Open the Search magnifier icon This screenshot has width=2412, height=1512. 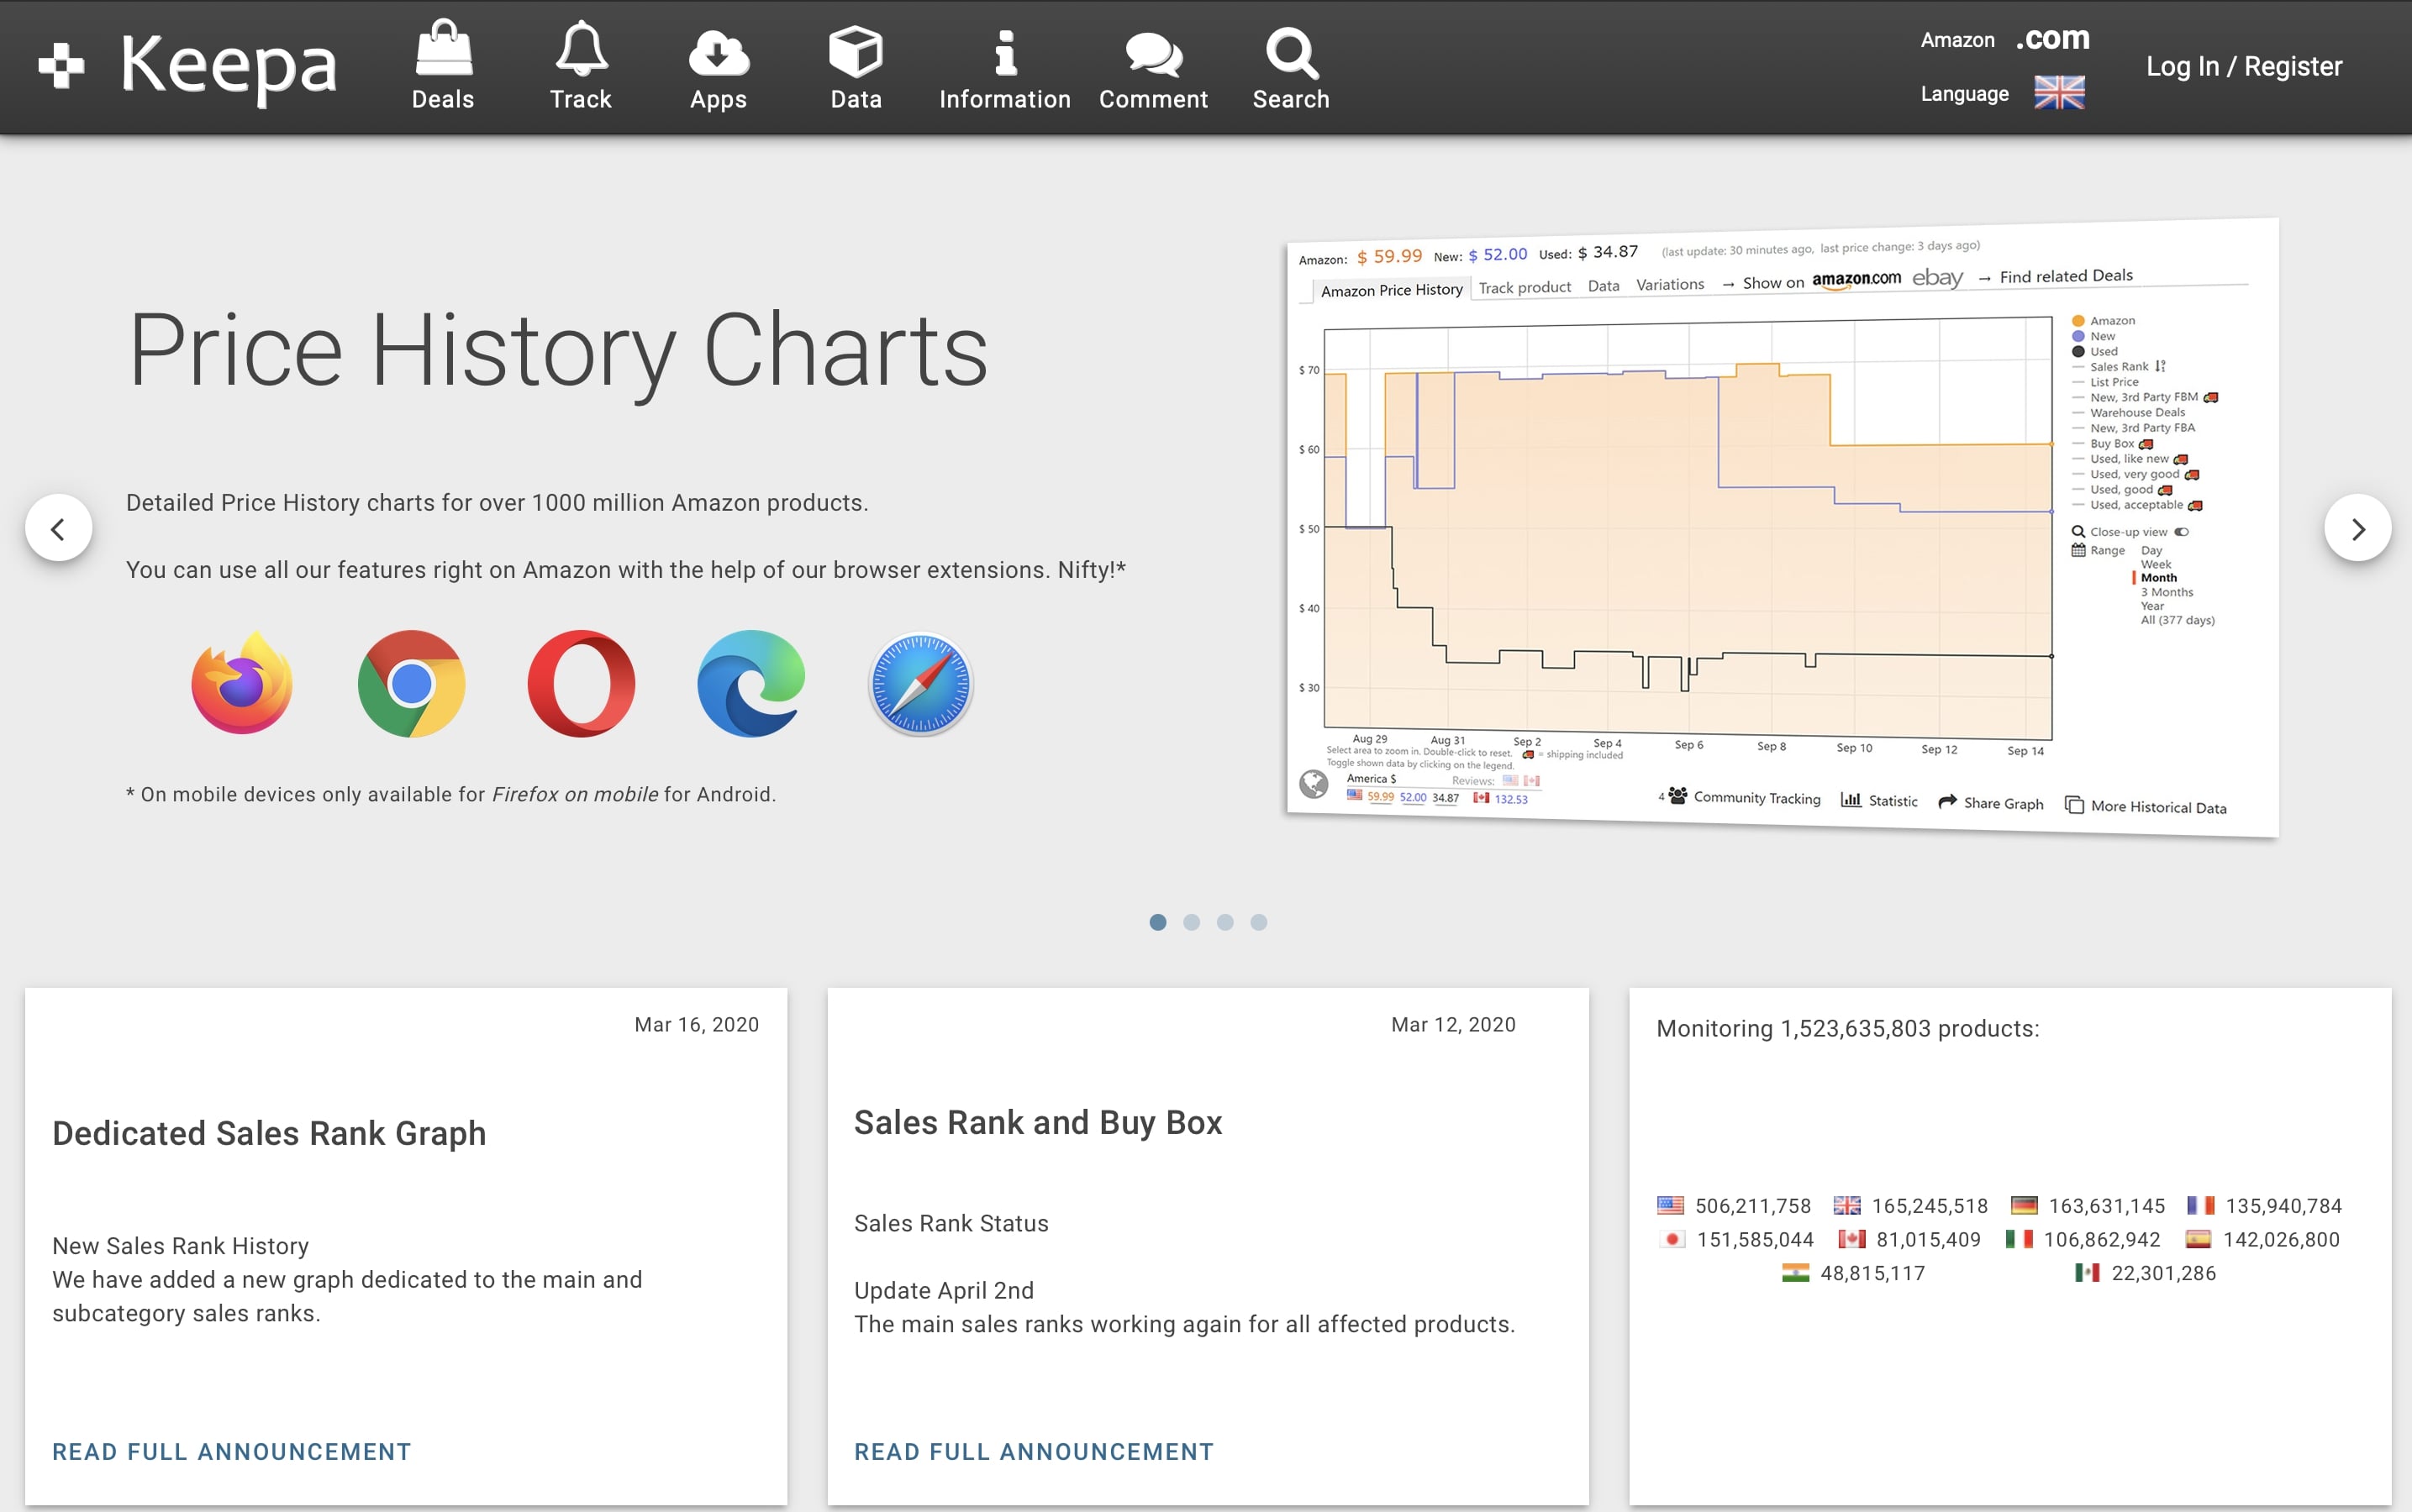[x=1291, y=52]
